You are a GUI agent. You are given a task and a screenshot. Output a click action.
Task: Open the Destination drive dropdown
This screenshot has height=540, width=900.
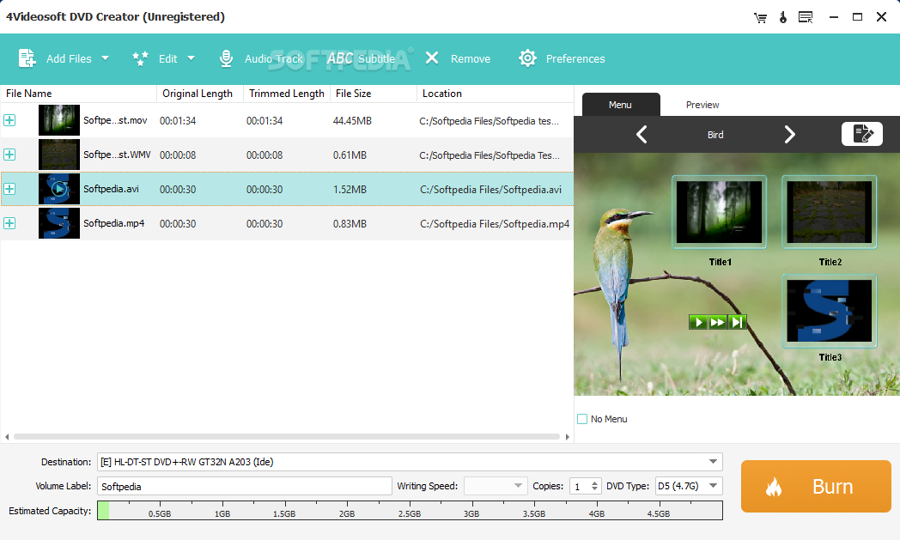click(x=713, y=461)
